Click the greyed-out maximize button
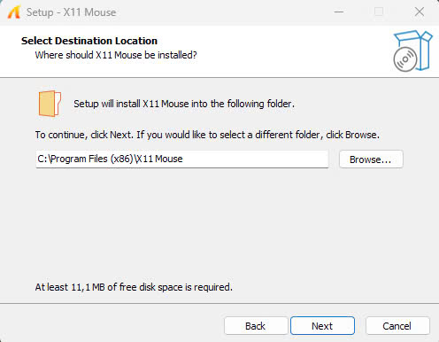The height and width of the screenshot is (342, 439). (x=379, y=12)
